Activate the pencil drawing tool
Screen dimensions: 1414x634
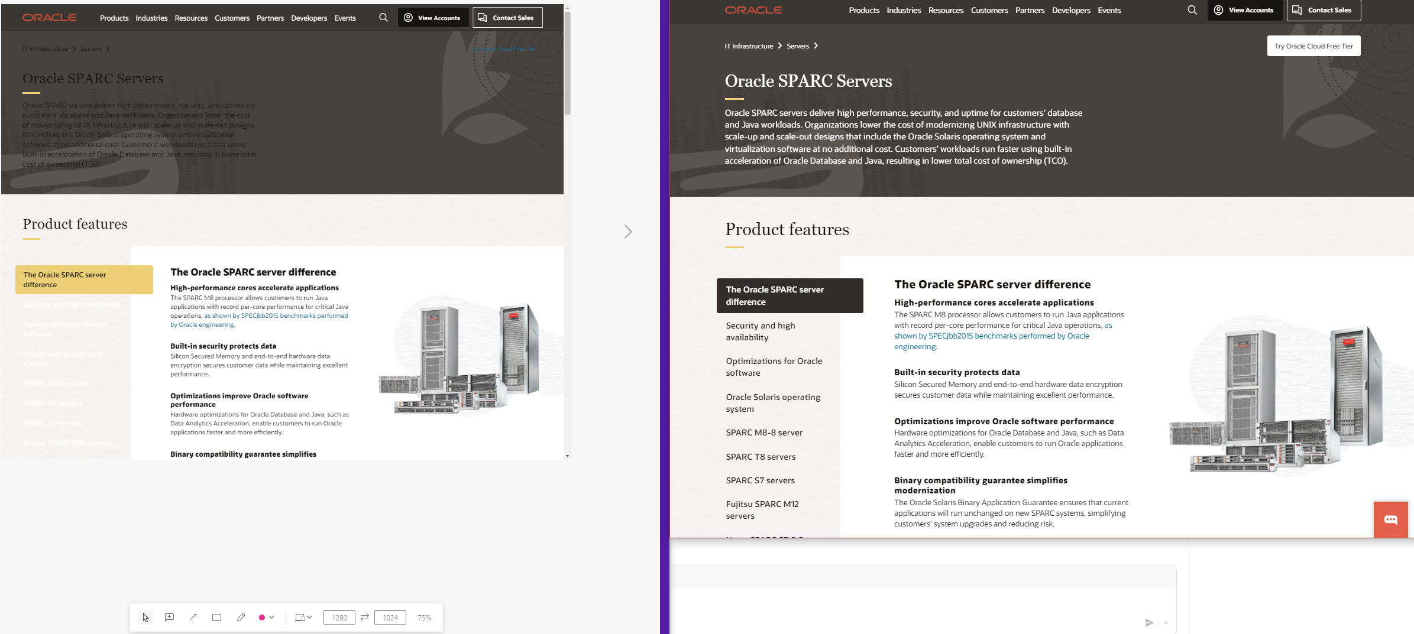point(241,617)
